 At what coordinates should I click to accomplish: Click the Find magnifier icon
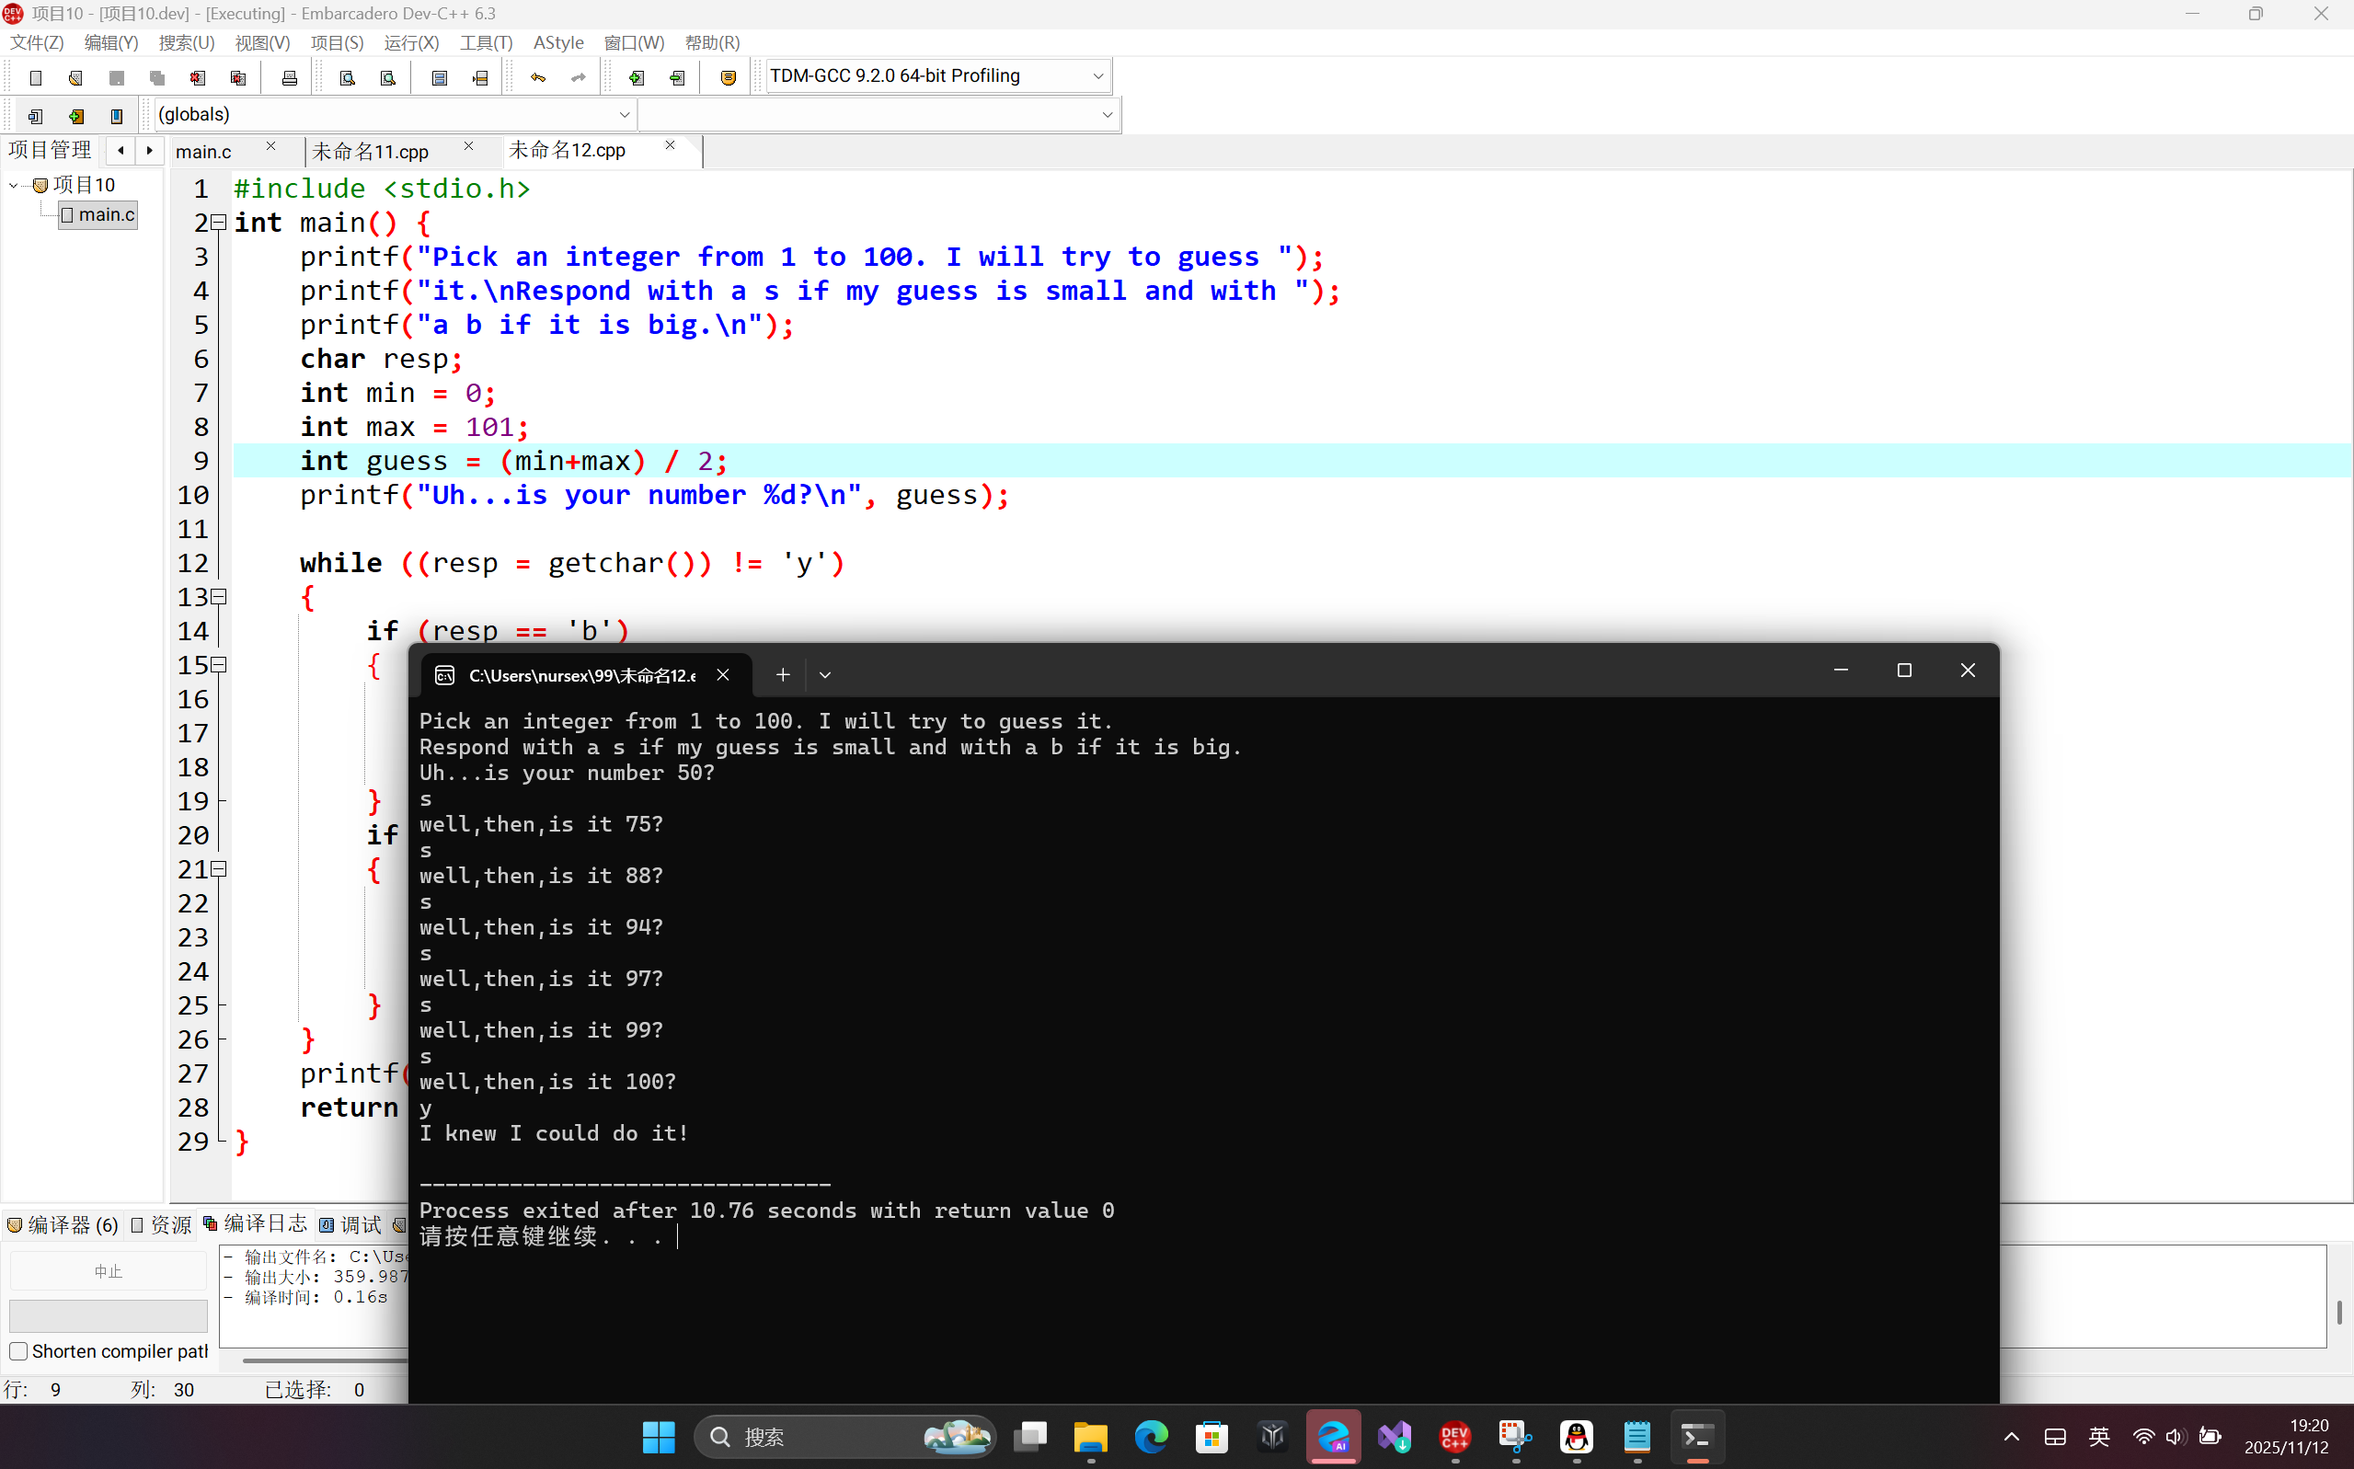pos(347,77)
